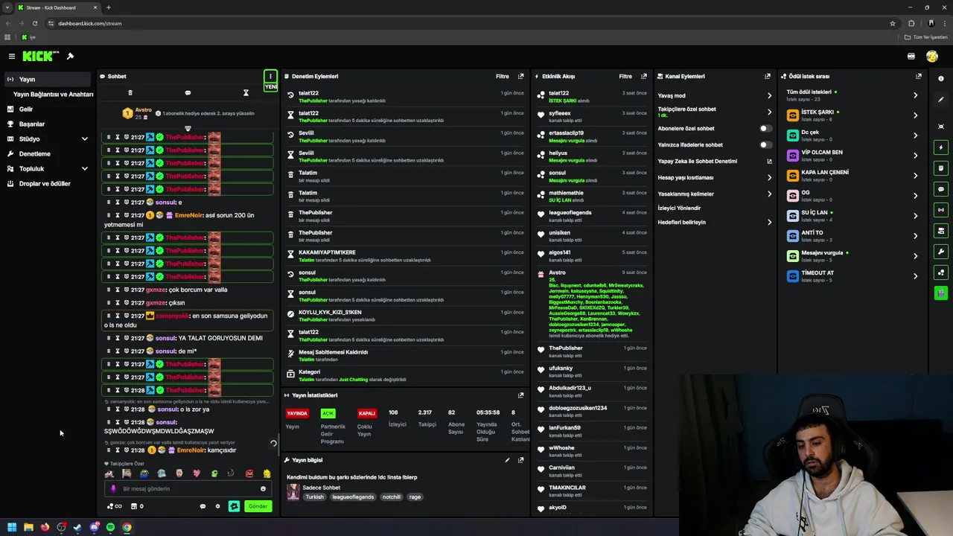953x536 pixels.
Task: Click the İzleyici Yönlendir option
Action: [x=679, y=208]
